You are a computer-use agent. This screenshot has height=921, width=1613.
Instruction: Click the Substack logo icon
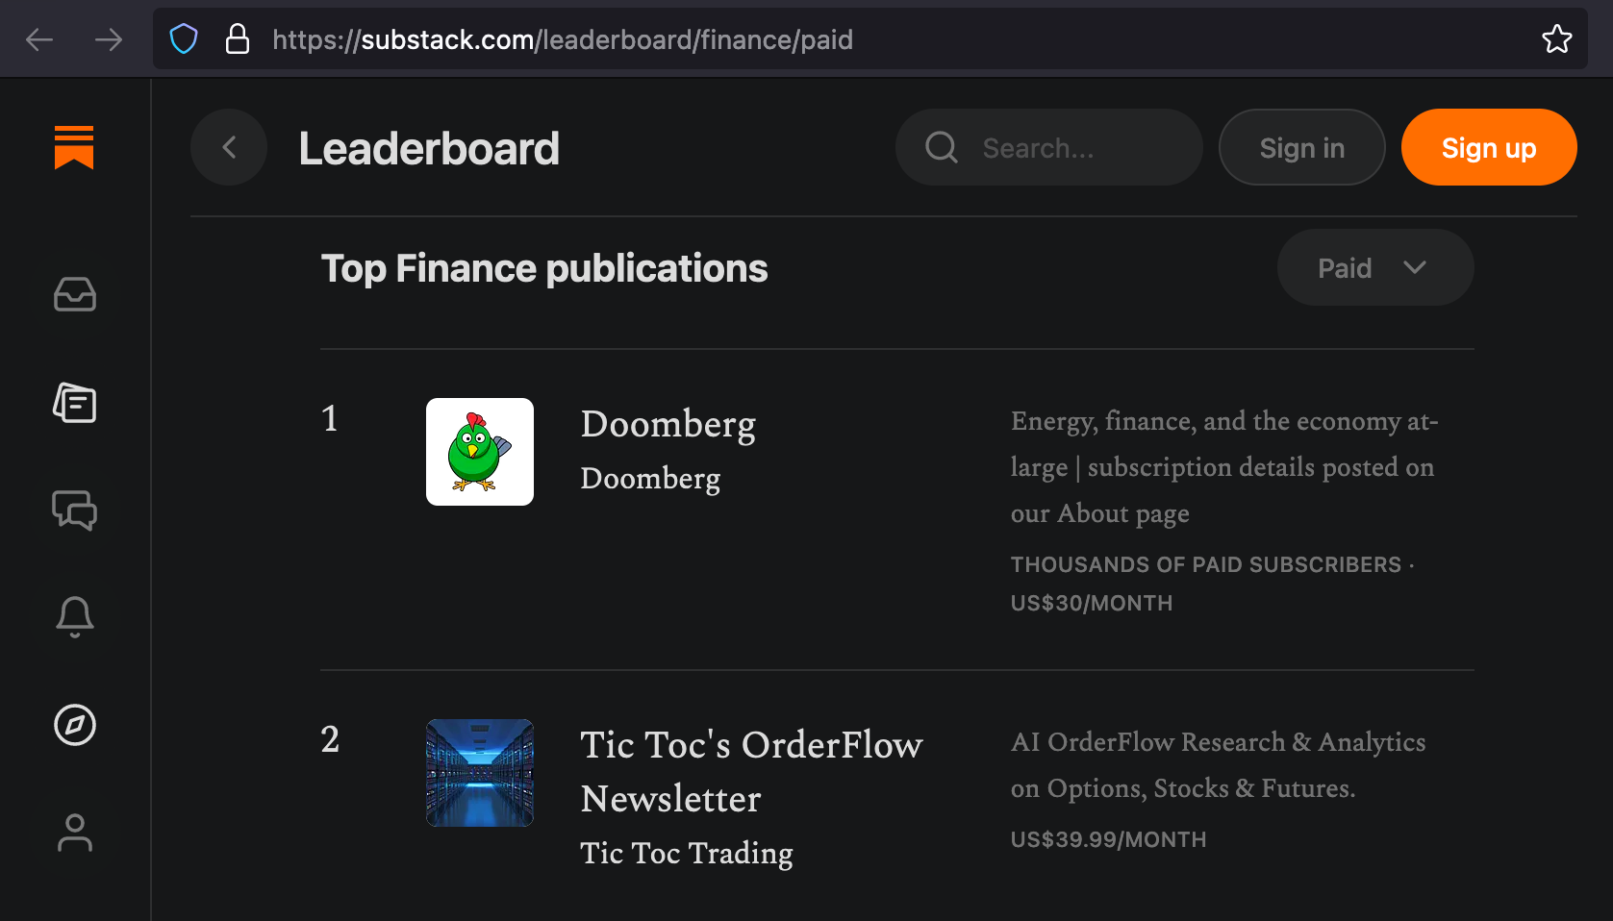pyautogui.click(x=74, y=147)
